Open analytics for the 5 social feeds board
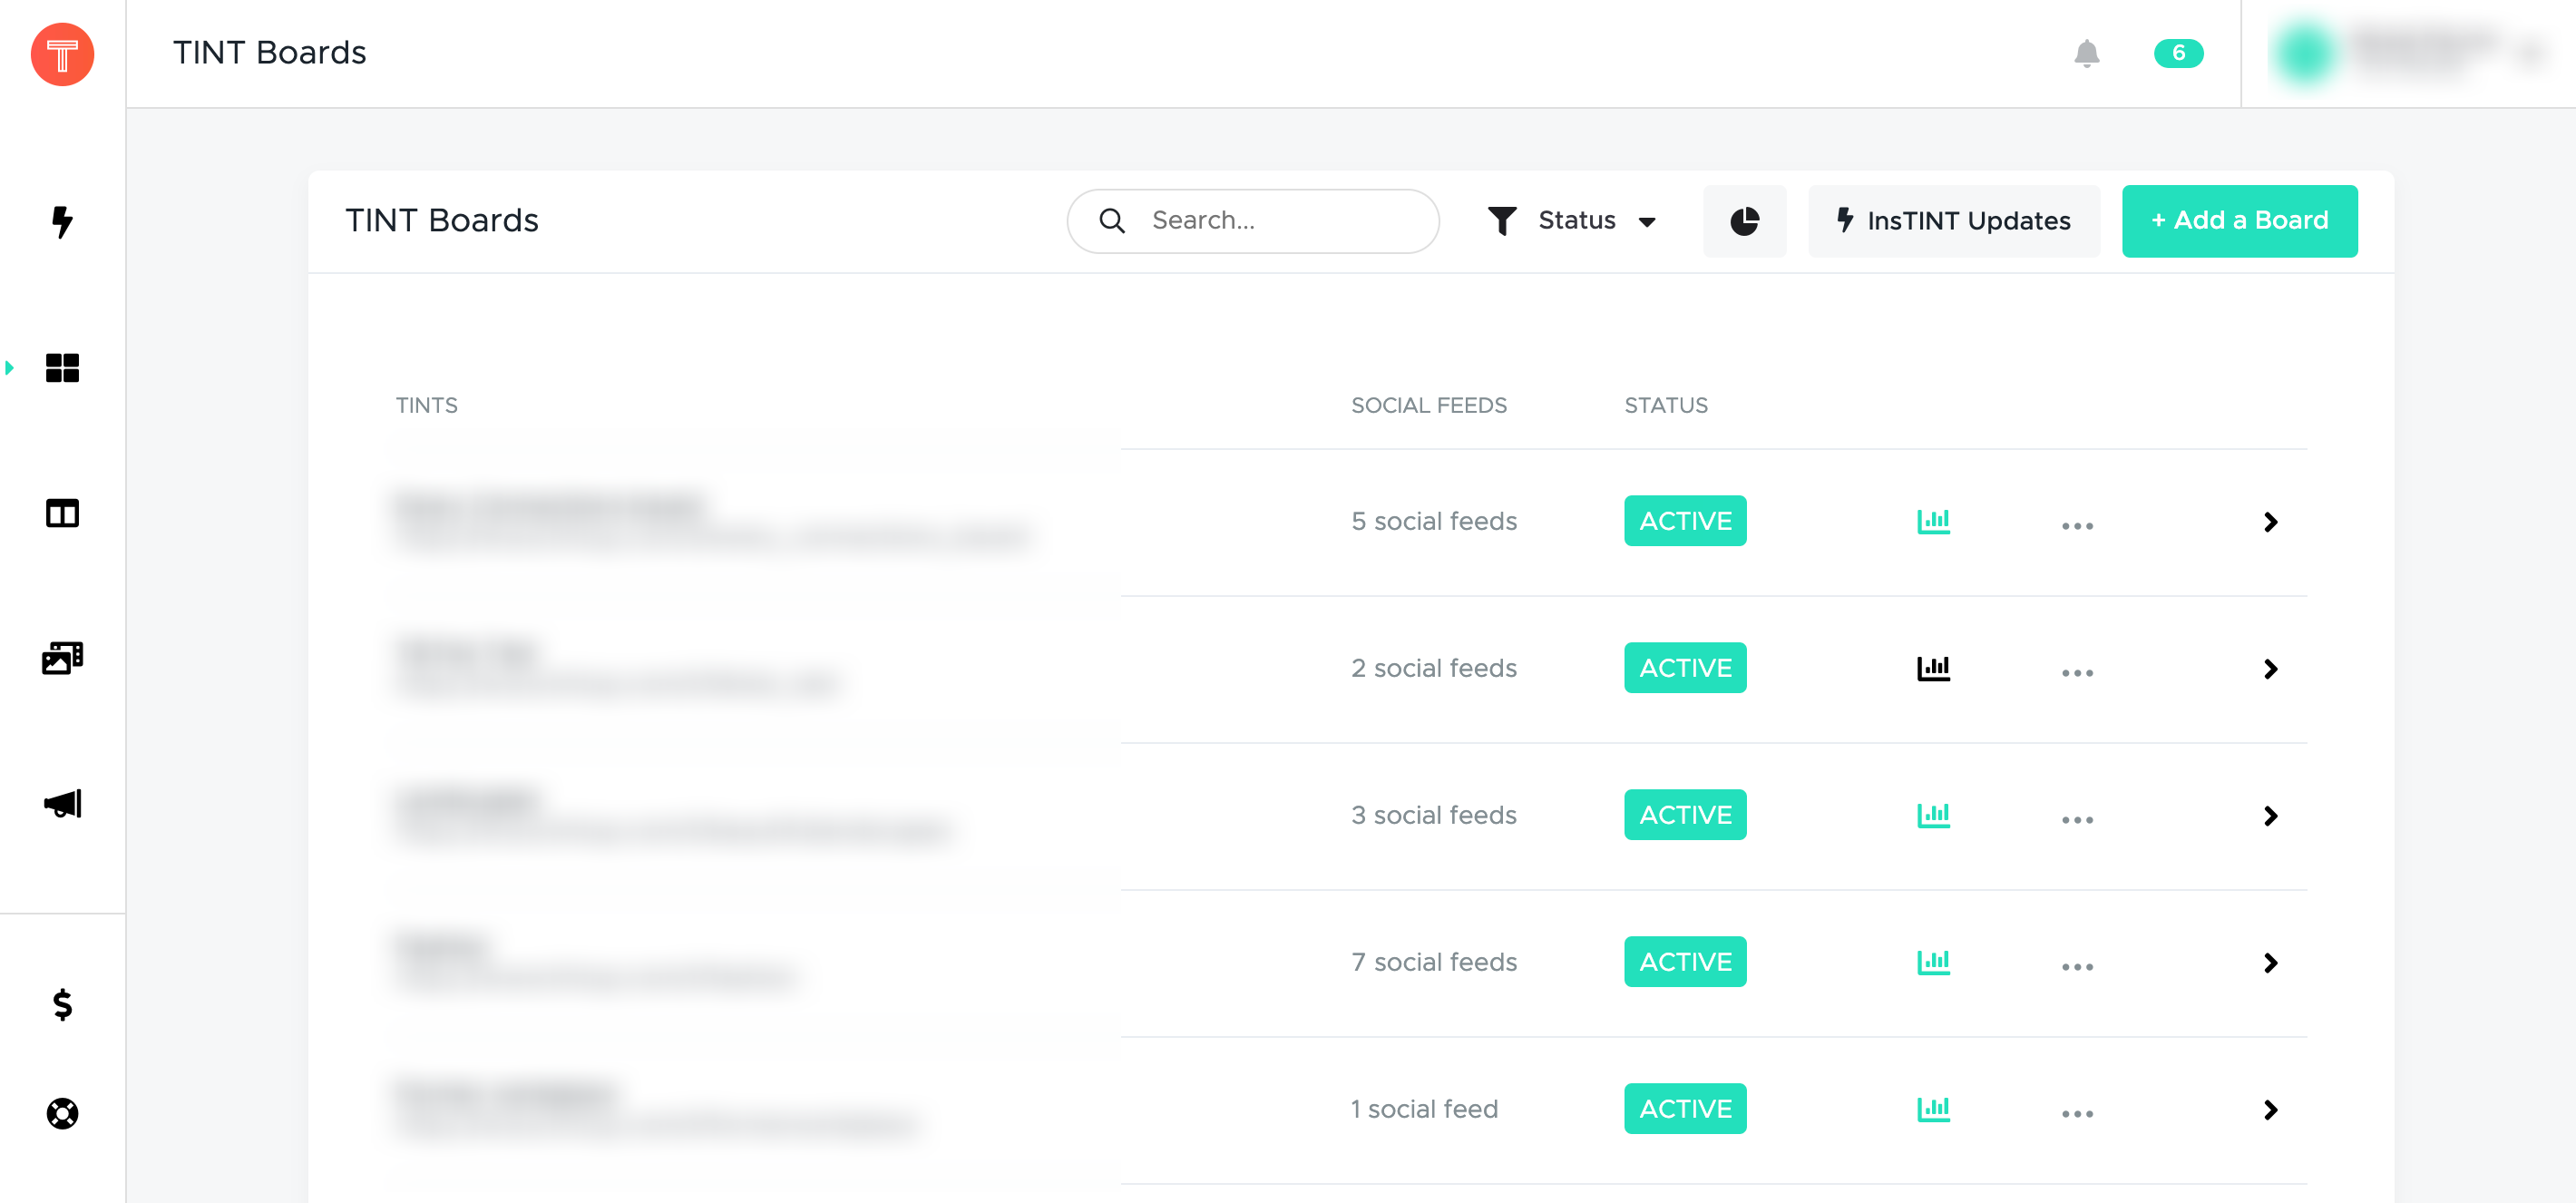 (1933, 521)
